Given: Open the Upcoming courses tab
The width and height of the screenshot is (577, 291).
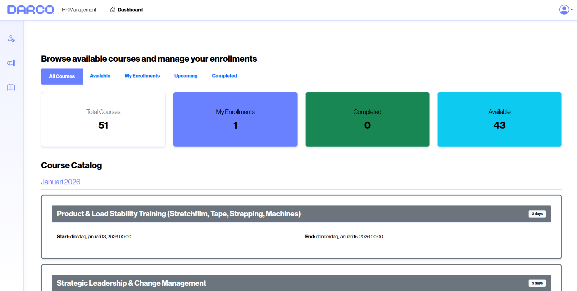Looking at the screenshot, I should coord(186,76).
